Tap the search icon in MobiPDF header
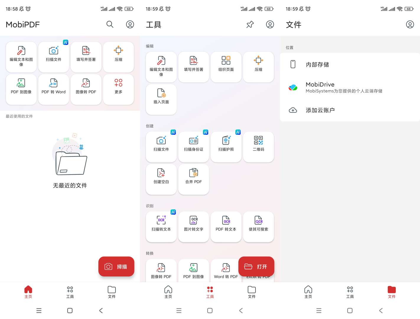420x319 pixels. (110, 25)
